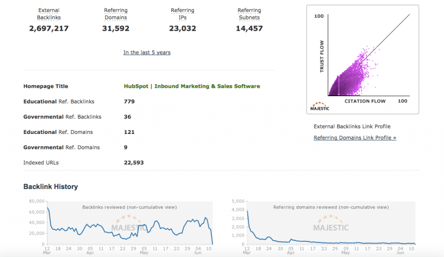Click the Educational Ref. Backlinks value 779

coord(129,101)
